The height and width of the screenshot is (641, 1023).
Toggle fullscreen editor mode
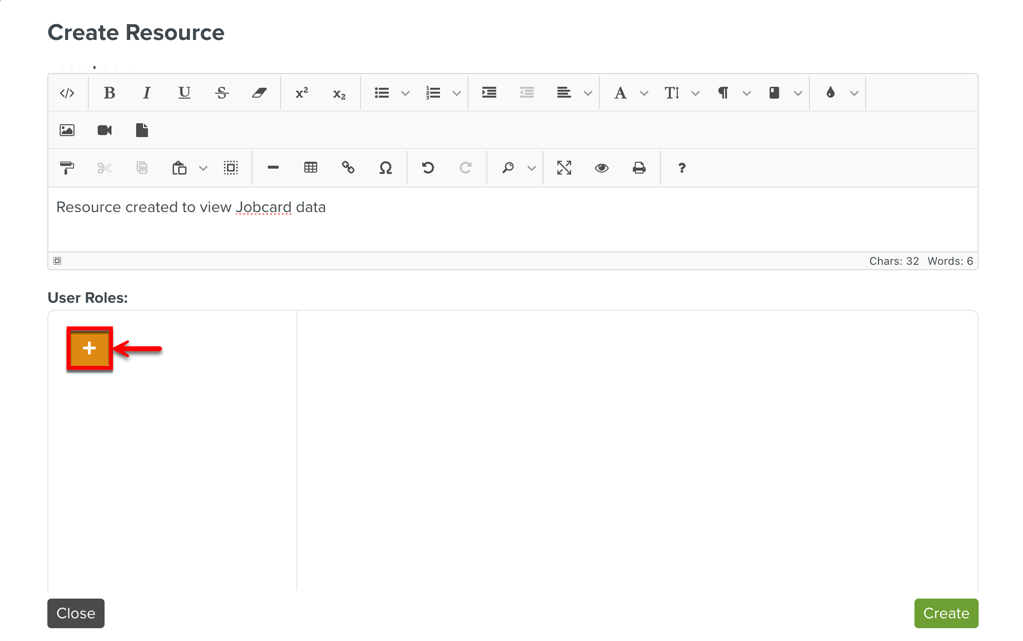[x=564, y=168]
